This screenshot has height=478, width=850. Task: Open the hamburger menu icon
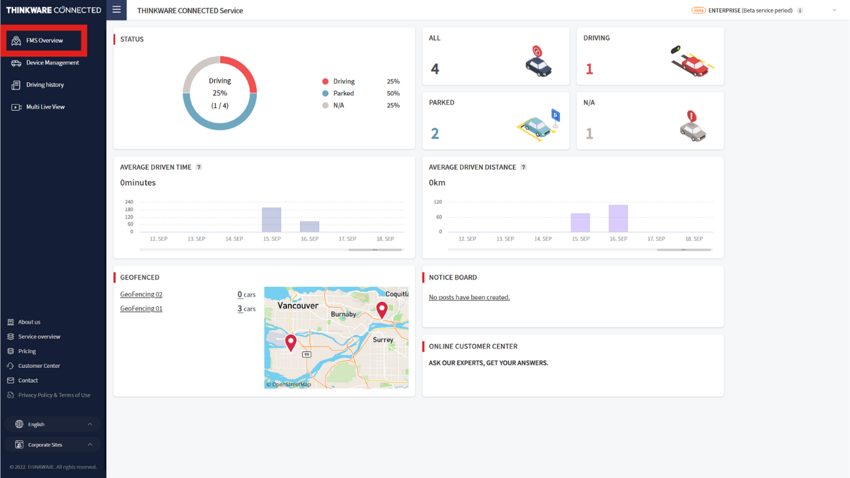tap(116, 10)
